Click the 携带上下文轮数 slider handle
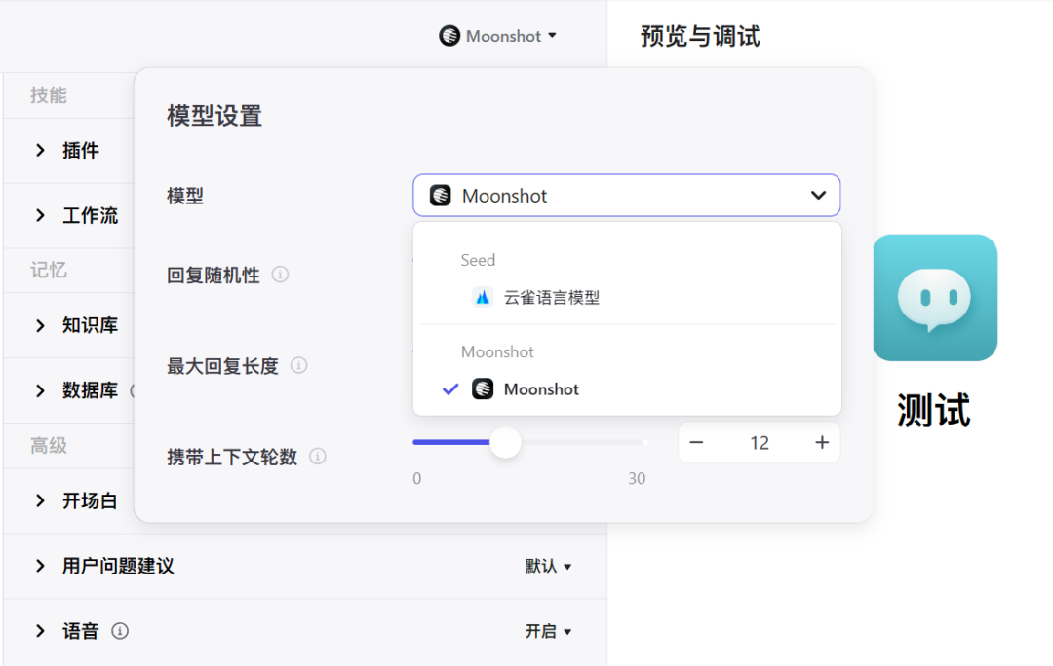This screenshot has width=1053, height=666. (x=505, y=443)
